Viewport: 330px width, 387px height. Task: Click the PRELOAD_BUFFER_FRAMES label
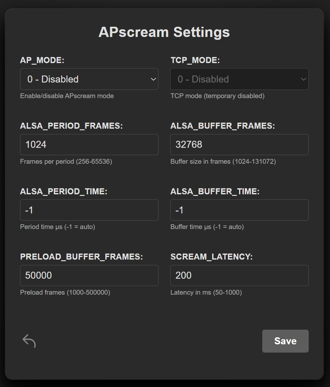[81, 257]
